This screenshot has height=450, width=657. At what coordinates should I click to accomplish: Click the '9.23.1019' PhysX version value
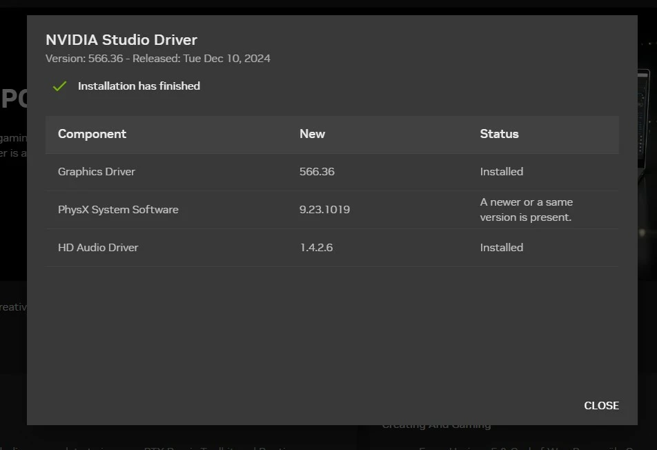(x=325, y=210)
